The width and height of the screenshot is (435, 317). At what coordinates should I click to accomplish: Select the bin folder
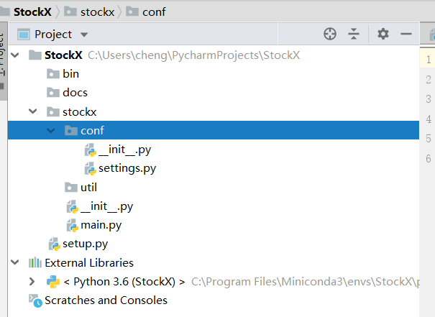70,74
